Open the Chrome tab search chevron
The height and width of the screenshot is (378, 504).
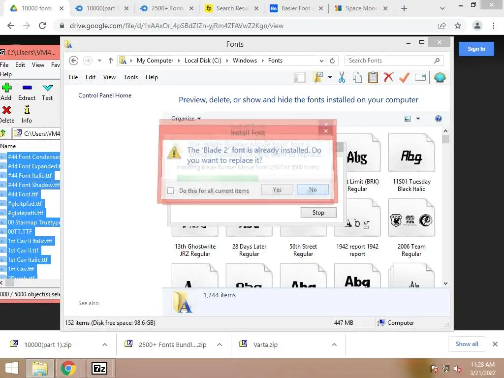(442, 8)
